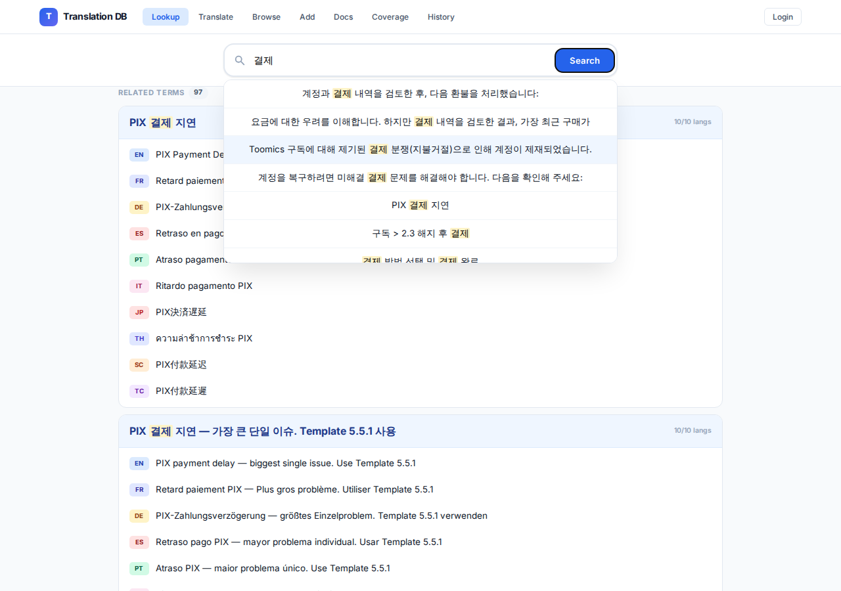Select the TH badge for the Thai translation

point(139,338)
